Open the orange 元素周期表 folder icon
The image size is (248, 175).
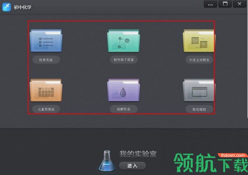point(46,90)
